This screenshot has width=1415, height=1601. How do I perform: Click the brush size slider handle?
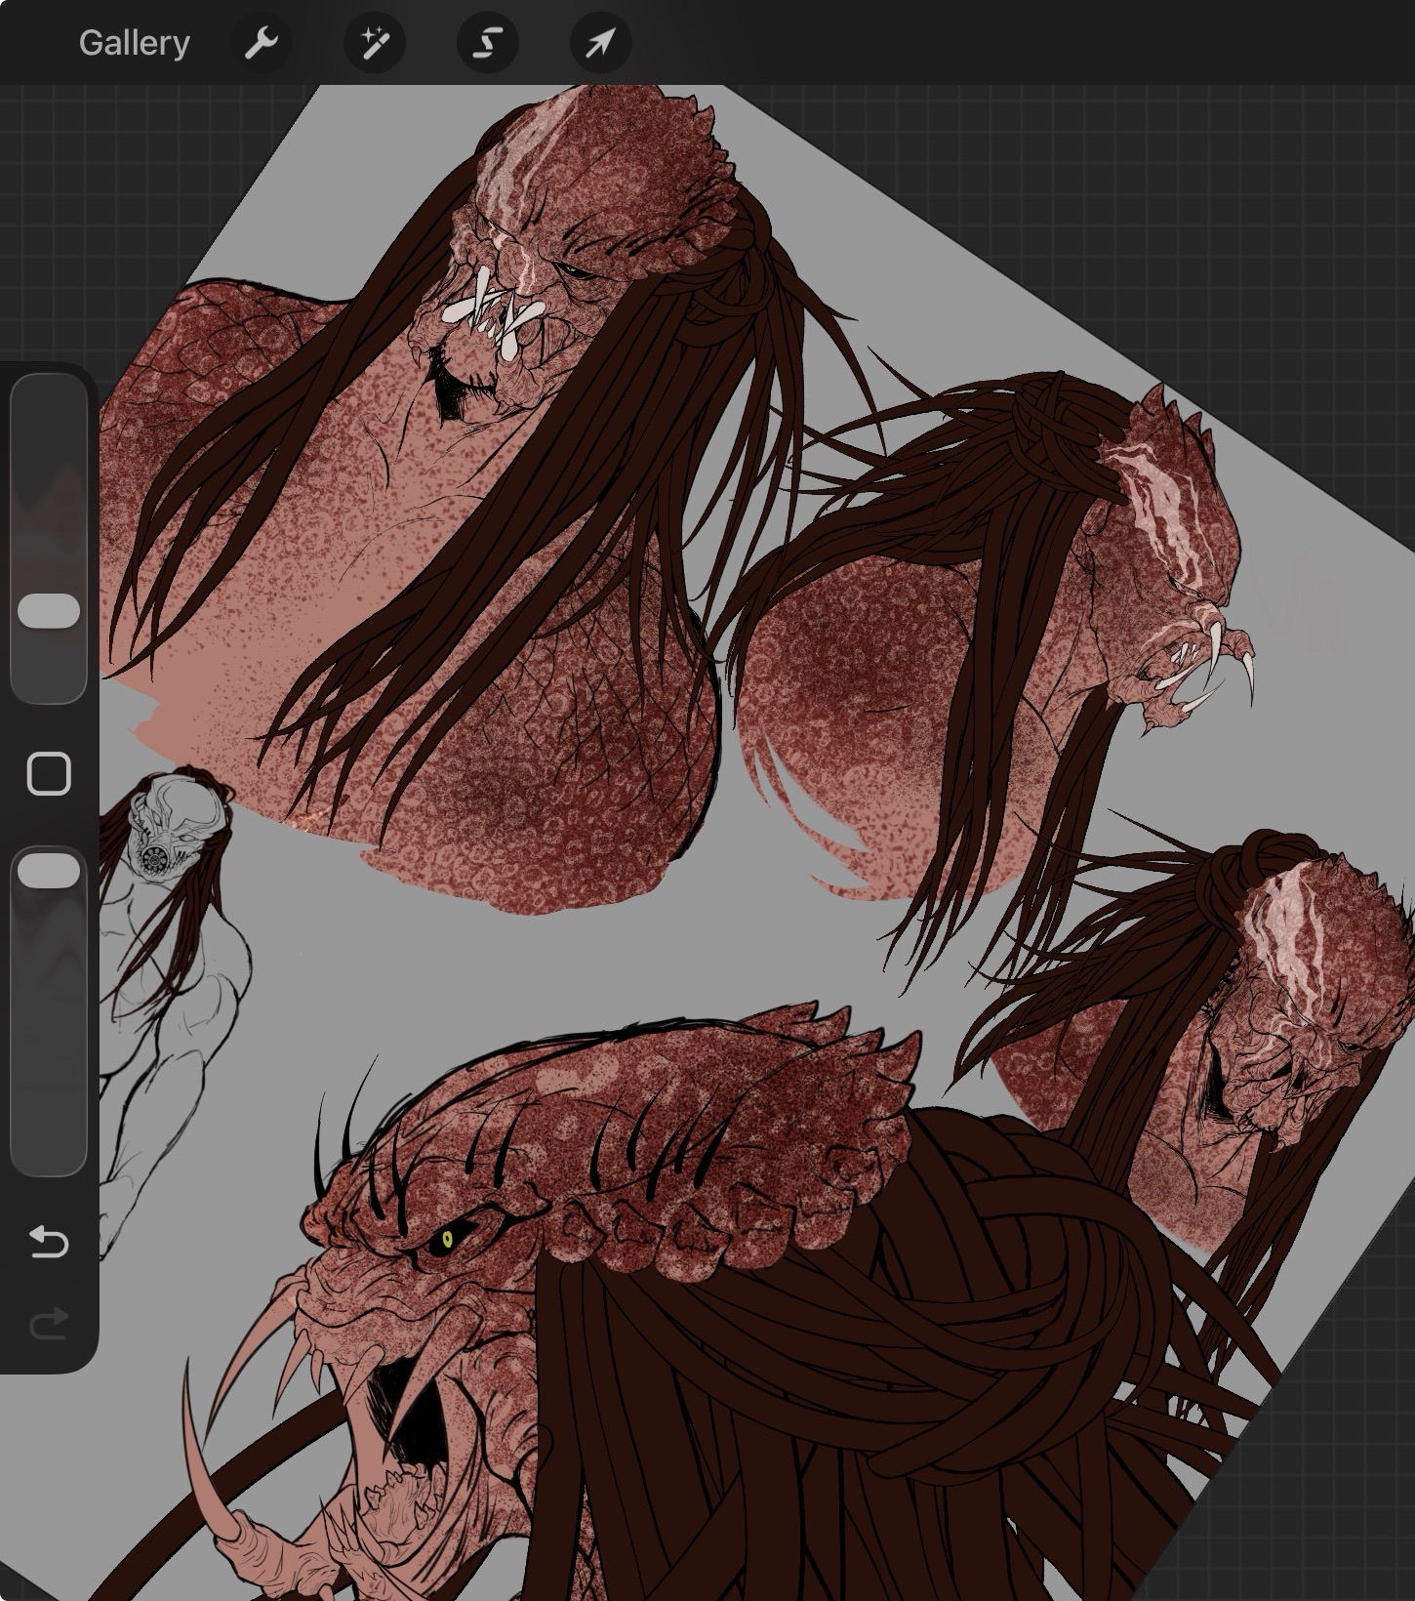(49, 611)
